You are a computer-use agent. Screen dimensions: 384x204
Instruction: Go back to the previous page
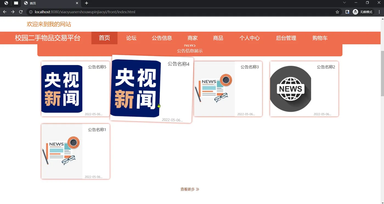click(5, 12)
